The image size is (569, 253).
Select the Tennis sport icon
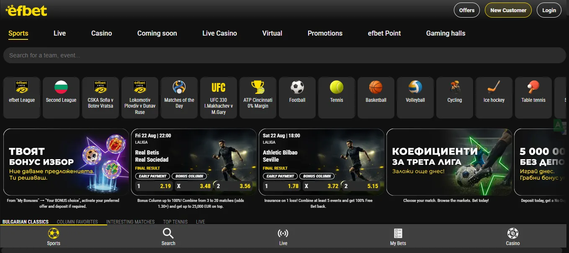337,98
